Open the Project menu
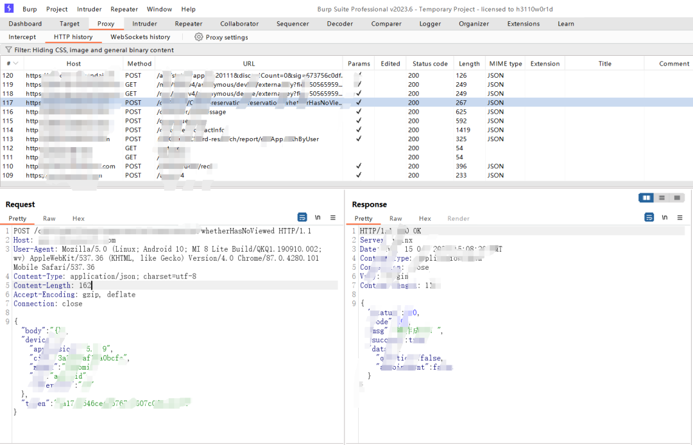This screenshot has width=693, height=445. click(57, 9)
